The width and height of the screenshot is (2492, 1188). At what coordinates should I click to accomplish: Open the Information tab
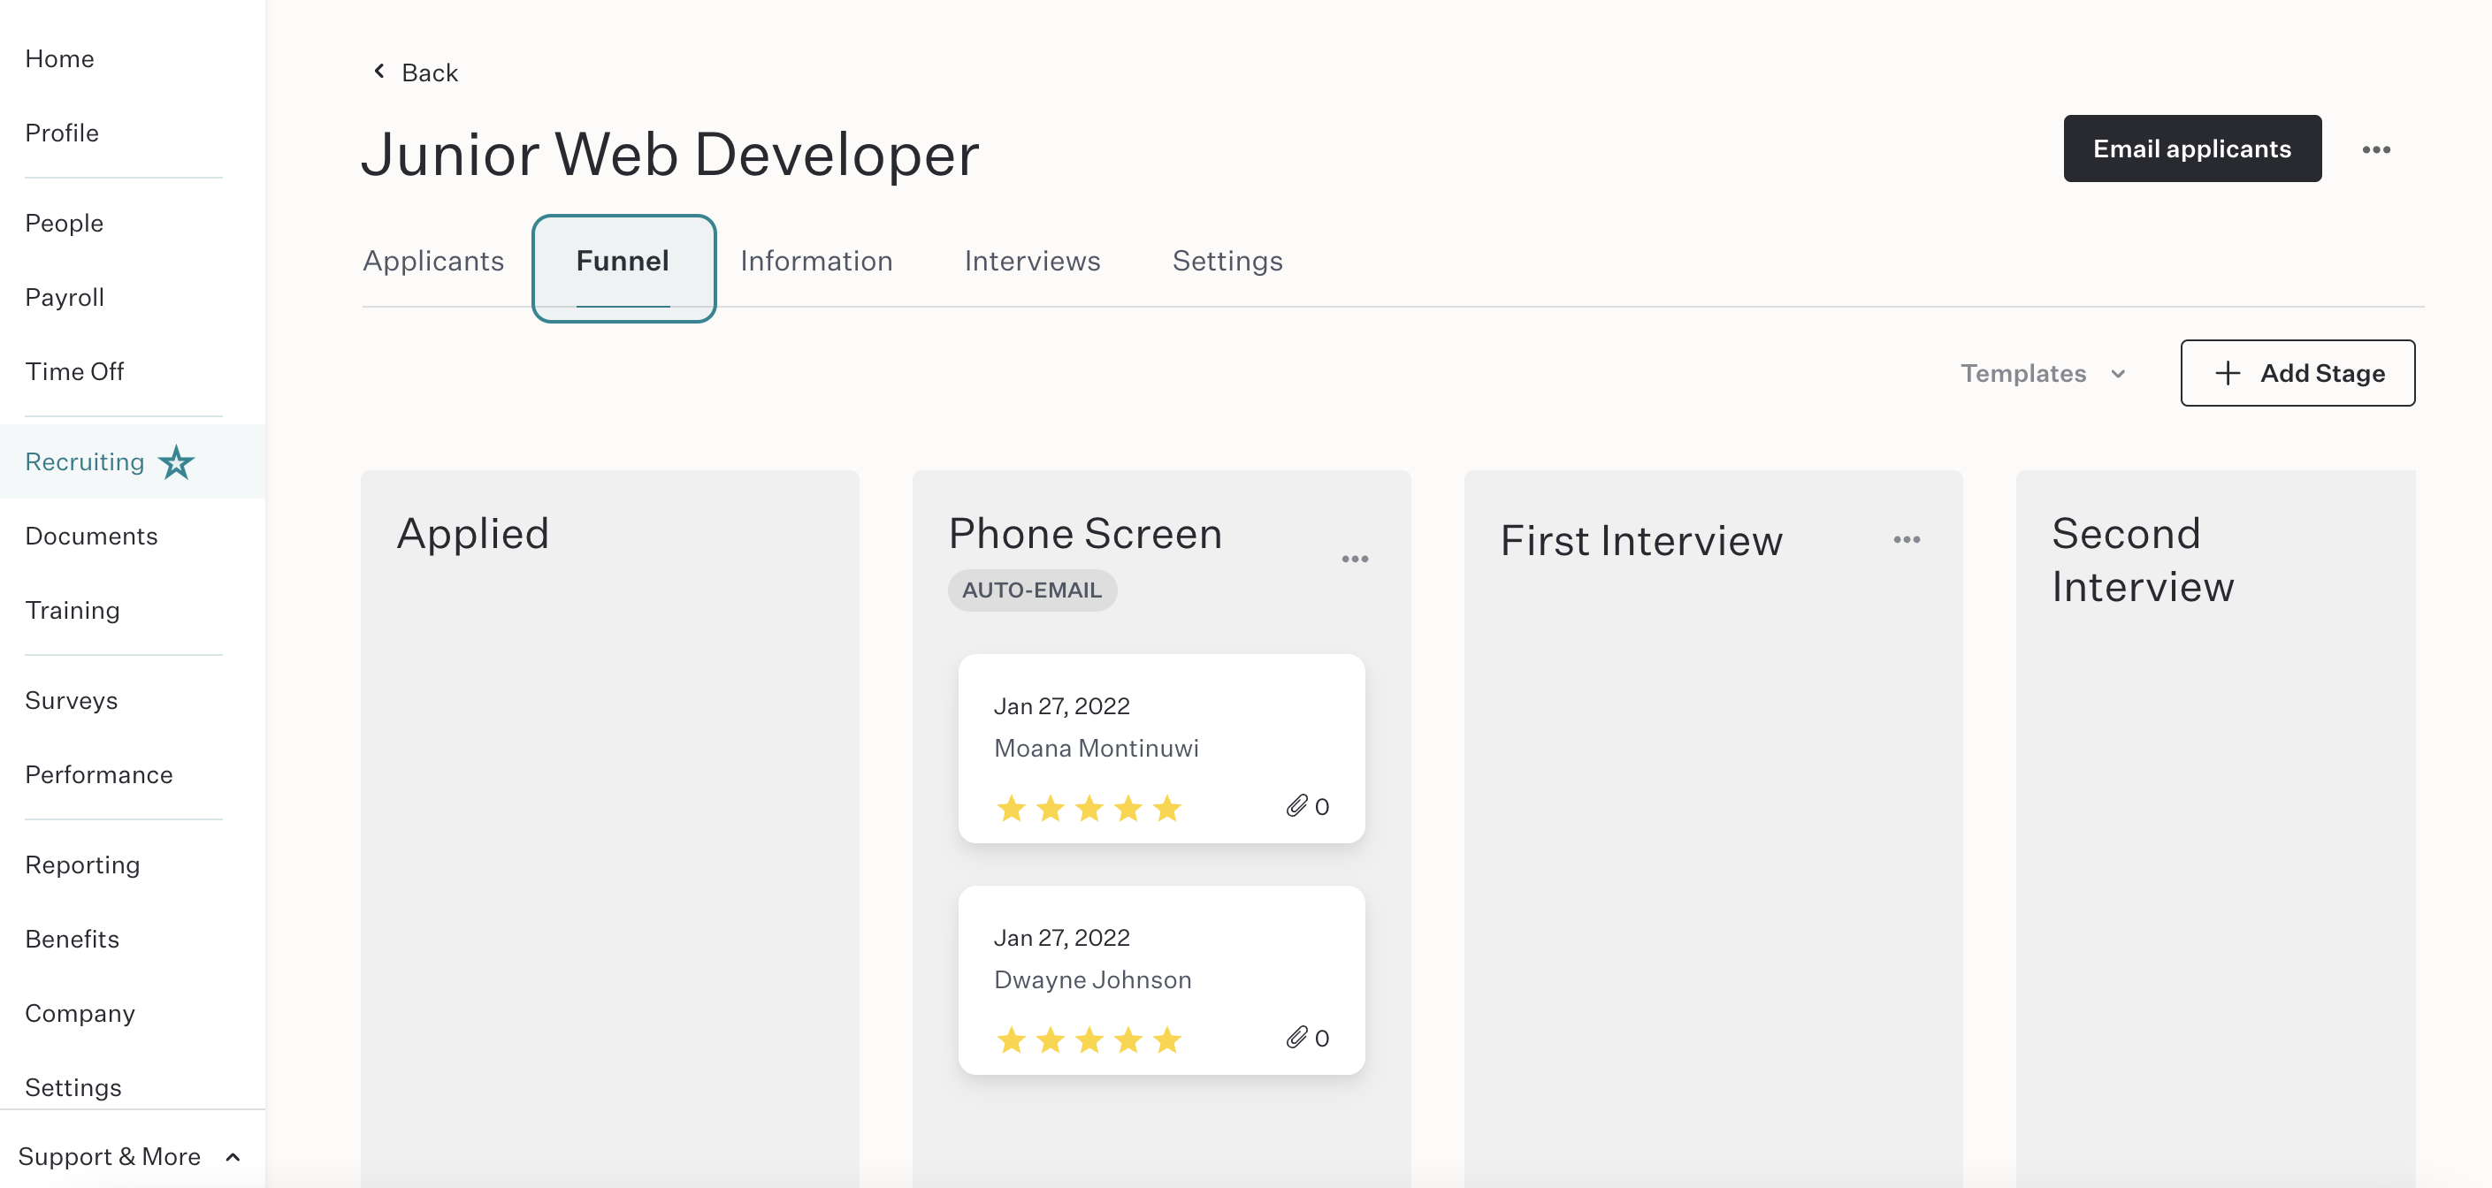click(x=815, y=261)
